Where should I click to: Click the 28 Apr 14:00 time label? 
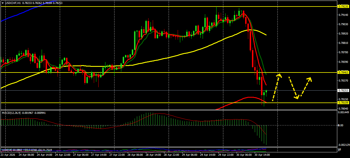[153, 155]
